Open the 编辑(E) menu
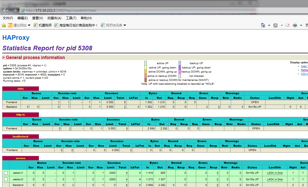This screenshot has height=187, width=308. [22, 18]
